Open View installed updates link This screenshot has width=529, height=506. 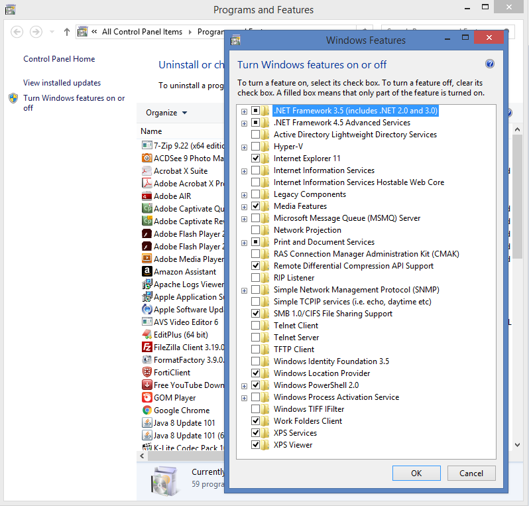coord(62,83)
